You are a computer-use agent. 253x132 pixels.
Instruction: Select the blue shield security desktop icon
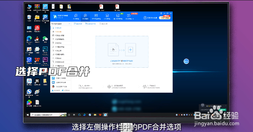[29, 61]
